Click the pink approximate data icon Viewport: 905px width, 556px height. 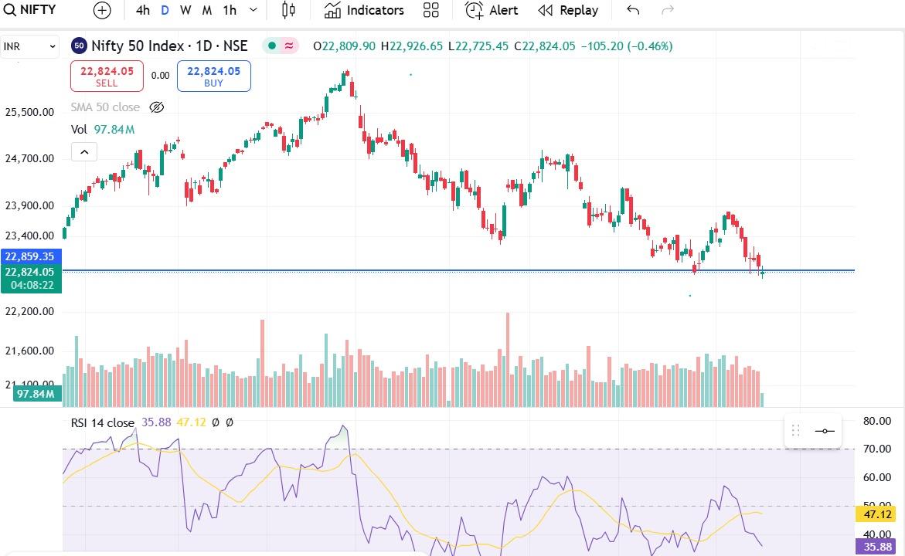288,46
